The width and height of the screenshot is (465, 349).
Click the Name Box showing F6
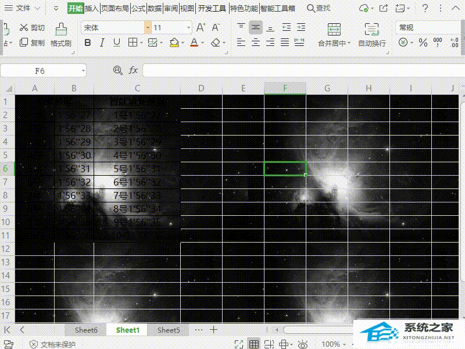click(40, 70)
